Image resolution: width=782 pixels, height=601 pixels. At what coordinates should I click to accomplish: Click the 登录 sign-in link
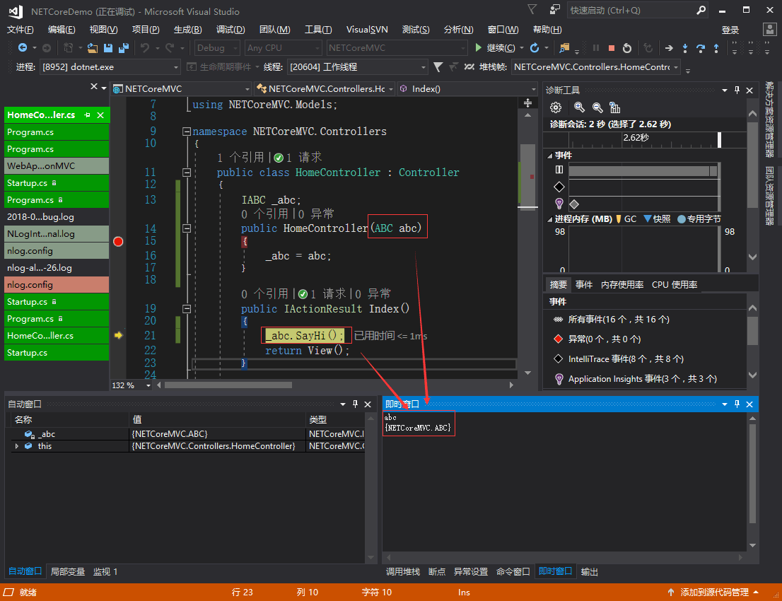point(730,30)
